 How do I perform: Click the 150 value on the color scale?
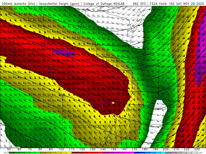[x=114, y=149]
